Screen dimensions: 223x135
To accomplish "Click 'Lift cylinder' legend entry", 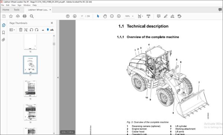I will pyautogui.click(x=181, y=126).
